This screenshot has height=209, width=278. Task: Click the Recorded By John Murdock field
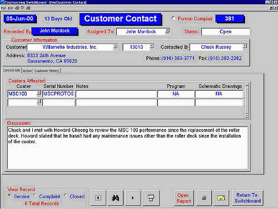click(54, 31)
